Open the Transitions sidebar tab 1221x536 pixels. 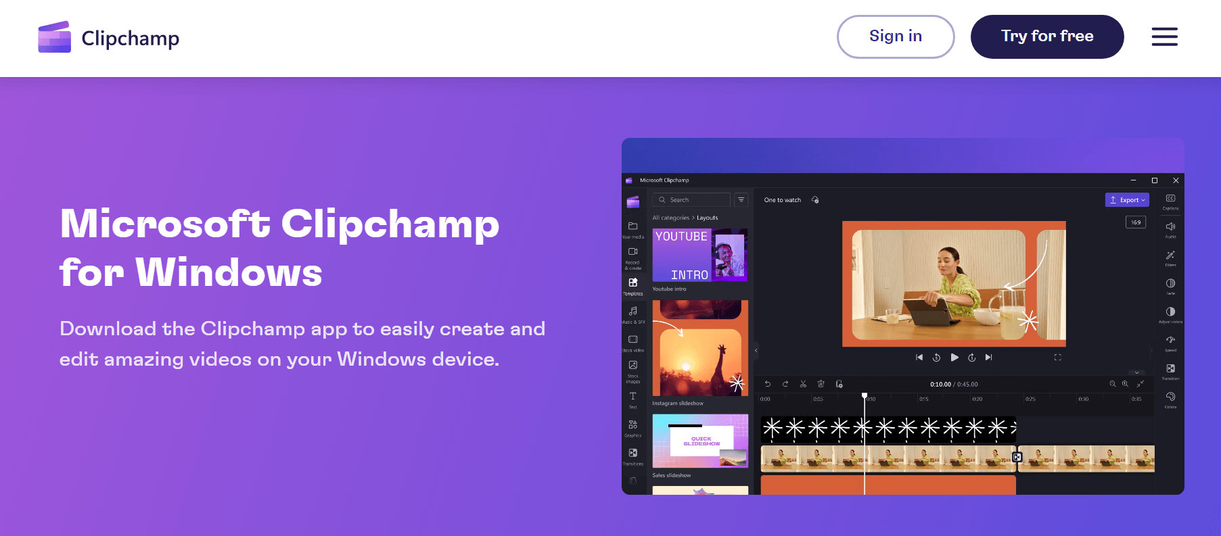click(633, 457)
